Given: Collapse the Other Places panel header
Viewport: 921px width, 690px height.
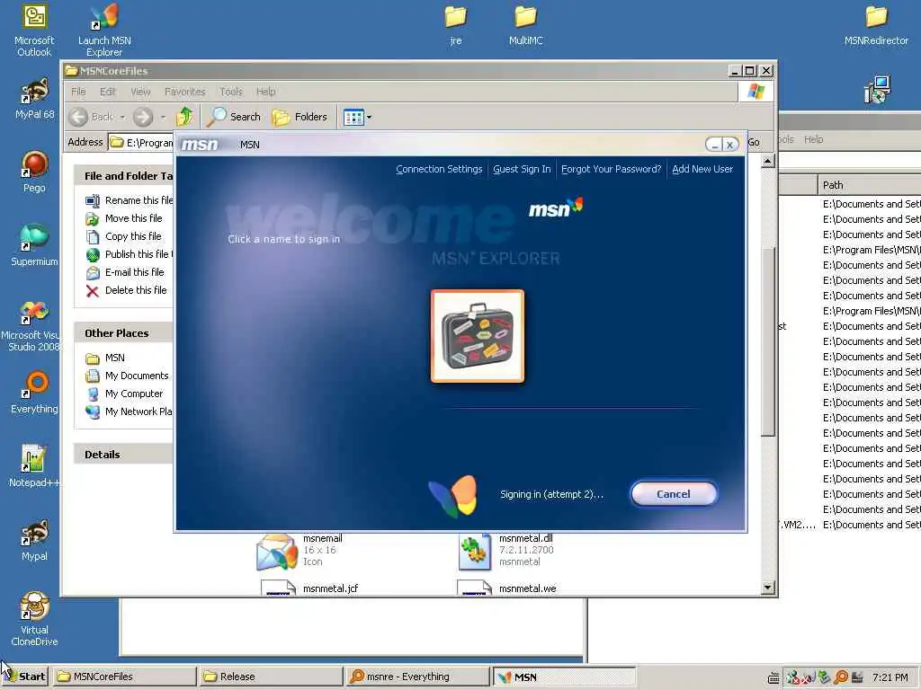Looking at the screenshot, I should (x=123, y=333).
